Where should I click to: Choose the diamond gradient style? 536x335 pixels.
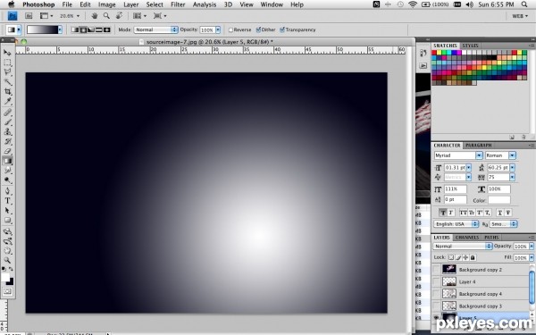[106, 29]
